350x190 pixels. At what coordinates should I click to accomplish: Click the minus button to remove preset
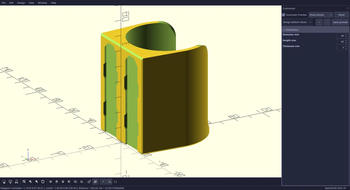pyautogui.click(x=327, y=22)
